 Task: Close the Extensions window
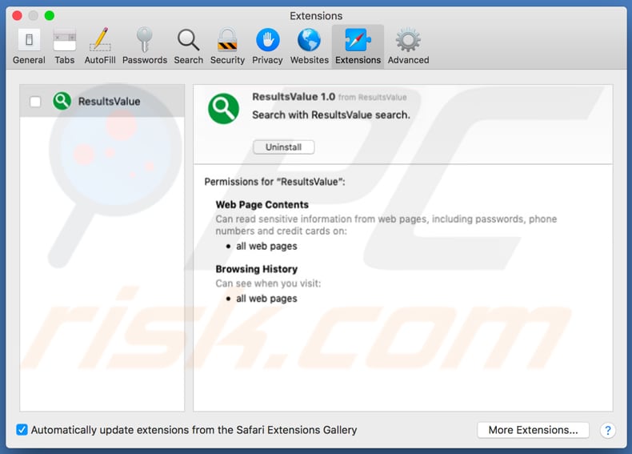tap(17, 16)
